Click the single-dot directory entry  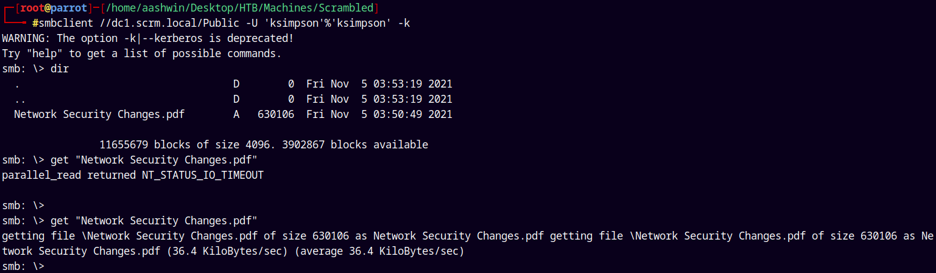coord(233,84)
